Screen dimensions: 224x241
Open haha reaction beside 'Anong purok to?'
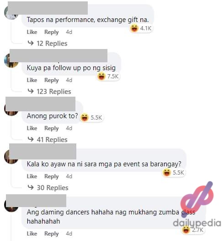(91, 117)
